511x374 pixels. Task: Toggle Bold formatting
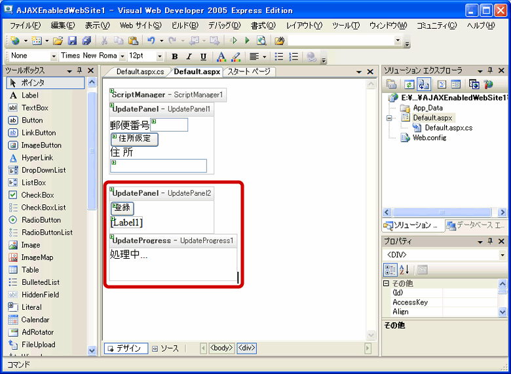(x=175, y=57)
